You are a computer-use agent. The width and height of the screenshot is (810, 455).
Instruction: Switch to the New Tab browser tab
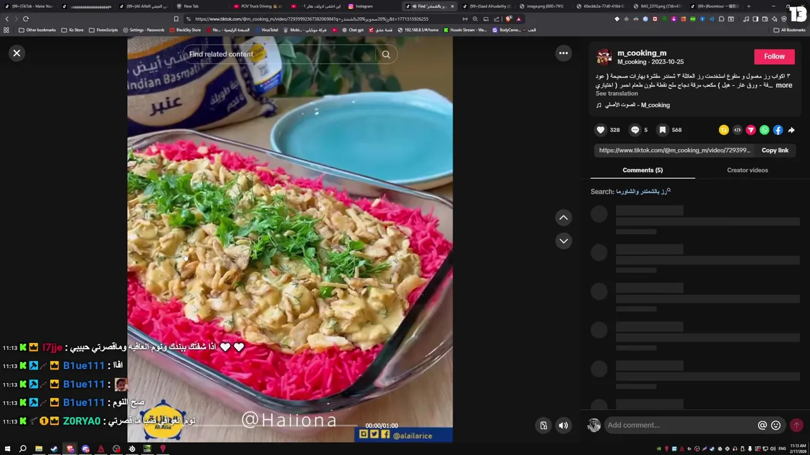coord(191,6)
